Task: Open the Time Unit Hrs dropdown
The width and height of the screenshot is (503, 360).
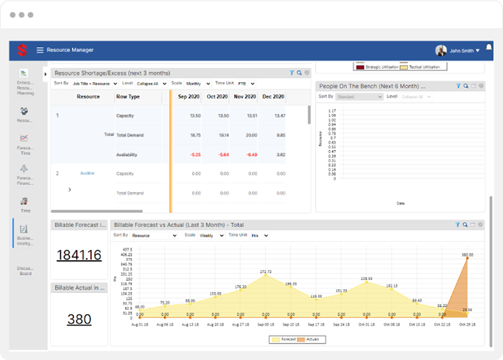Action: tap(260, 236)
